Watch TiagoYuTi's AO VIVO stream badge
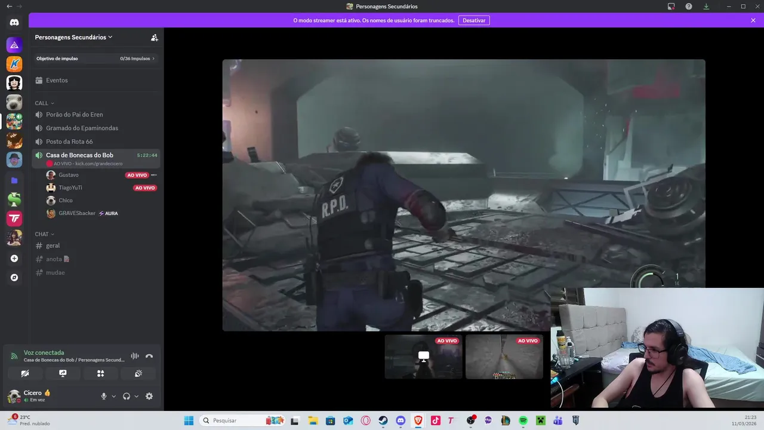Viewport: 764px width, 430px height. point(145,188)
